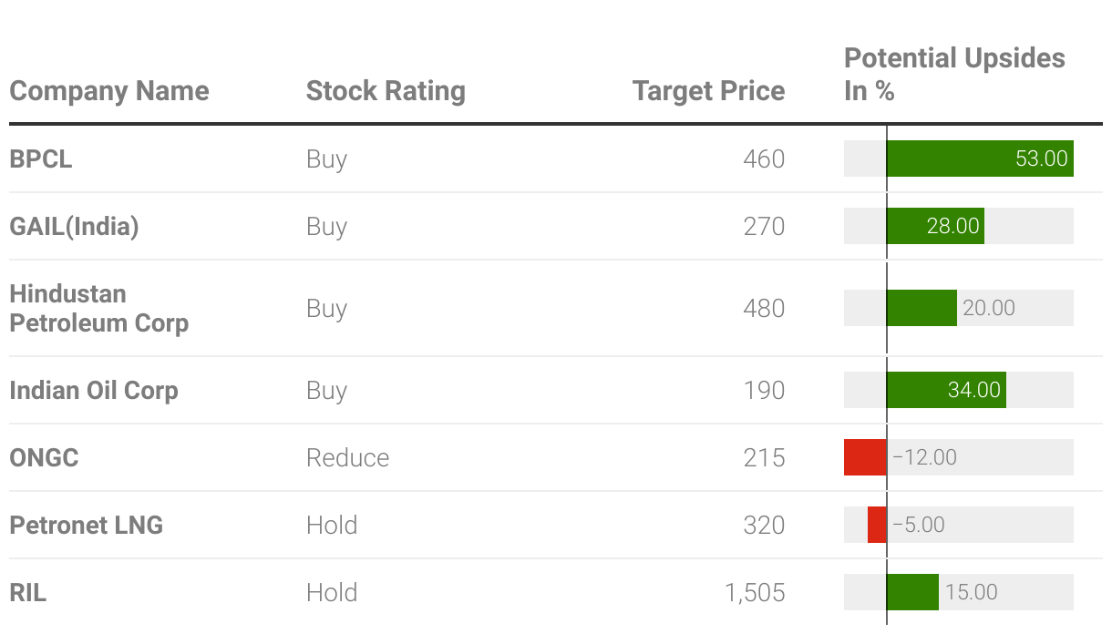Click Hindustan Petroleum Corp company name
This screenshot has height=634, width=1112.
click(x=98, y=308)
